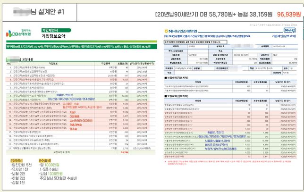Click the 가입담보 column header
Screen dimensions: 304x192
pyautogui.click(x=53, y=63)
